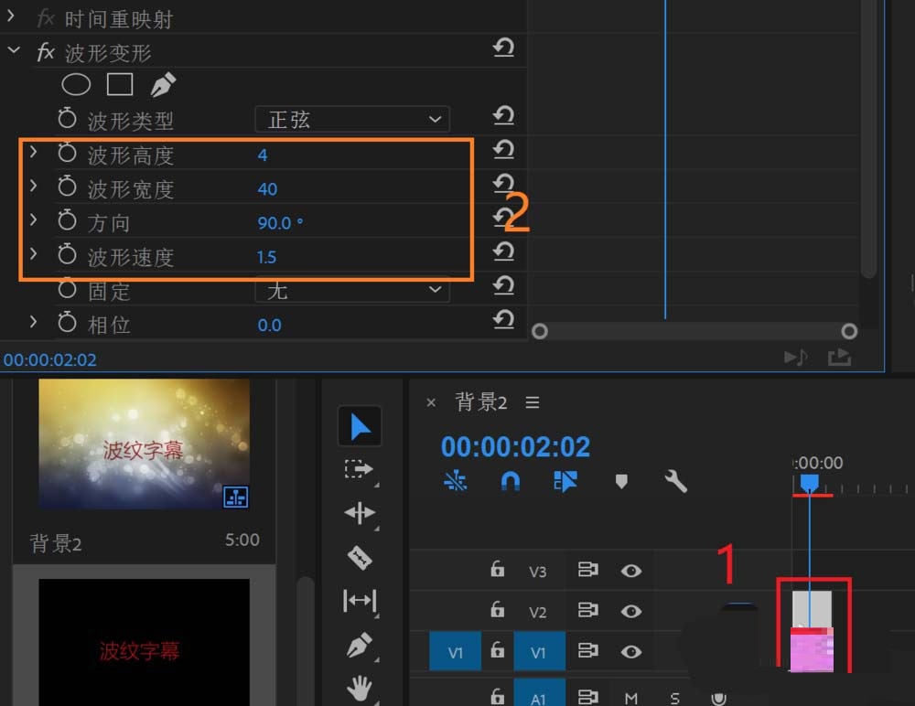Toggle animation stopwatch for 波形宽度

click(67, 188)
